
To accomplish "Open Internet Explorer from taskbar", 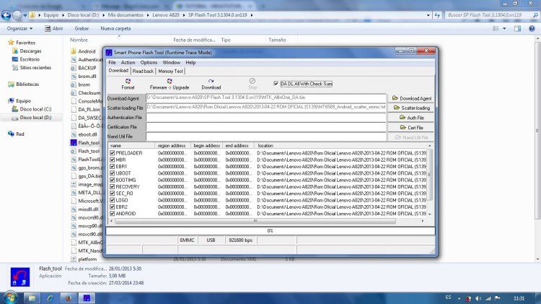I will coord(50,298).
